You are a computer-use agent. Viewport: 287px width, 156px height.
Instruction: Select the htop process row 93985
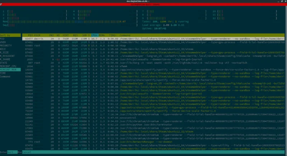(x=154, y=45)
